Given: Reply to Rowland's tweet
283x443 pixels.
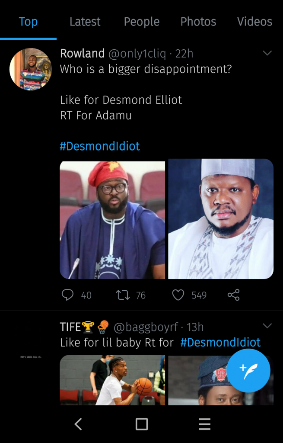Looking at the screenshot, I should pos(68,295).
